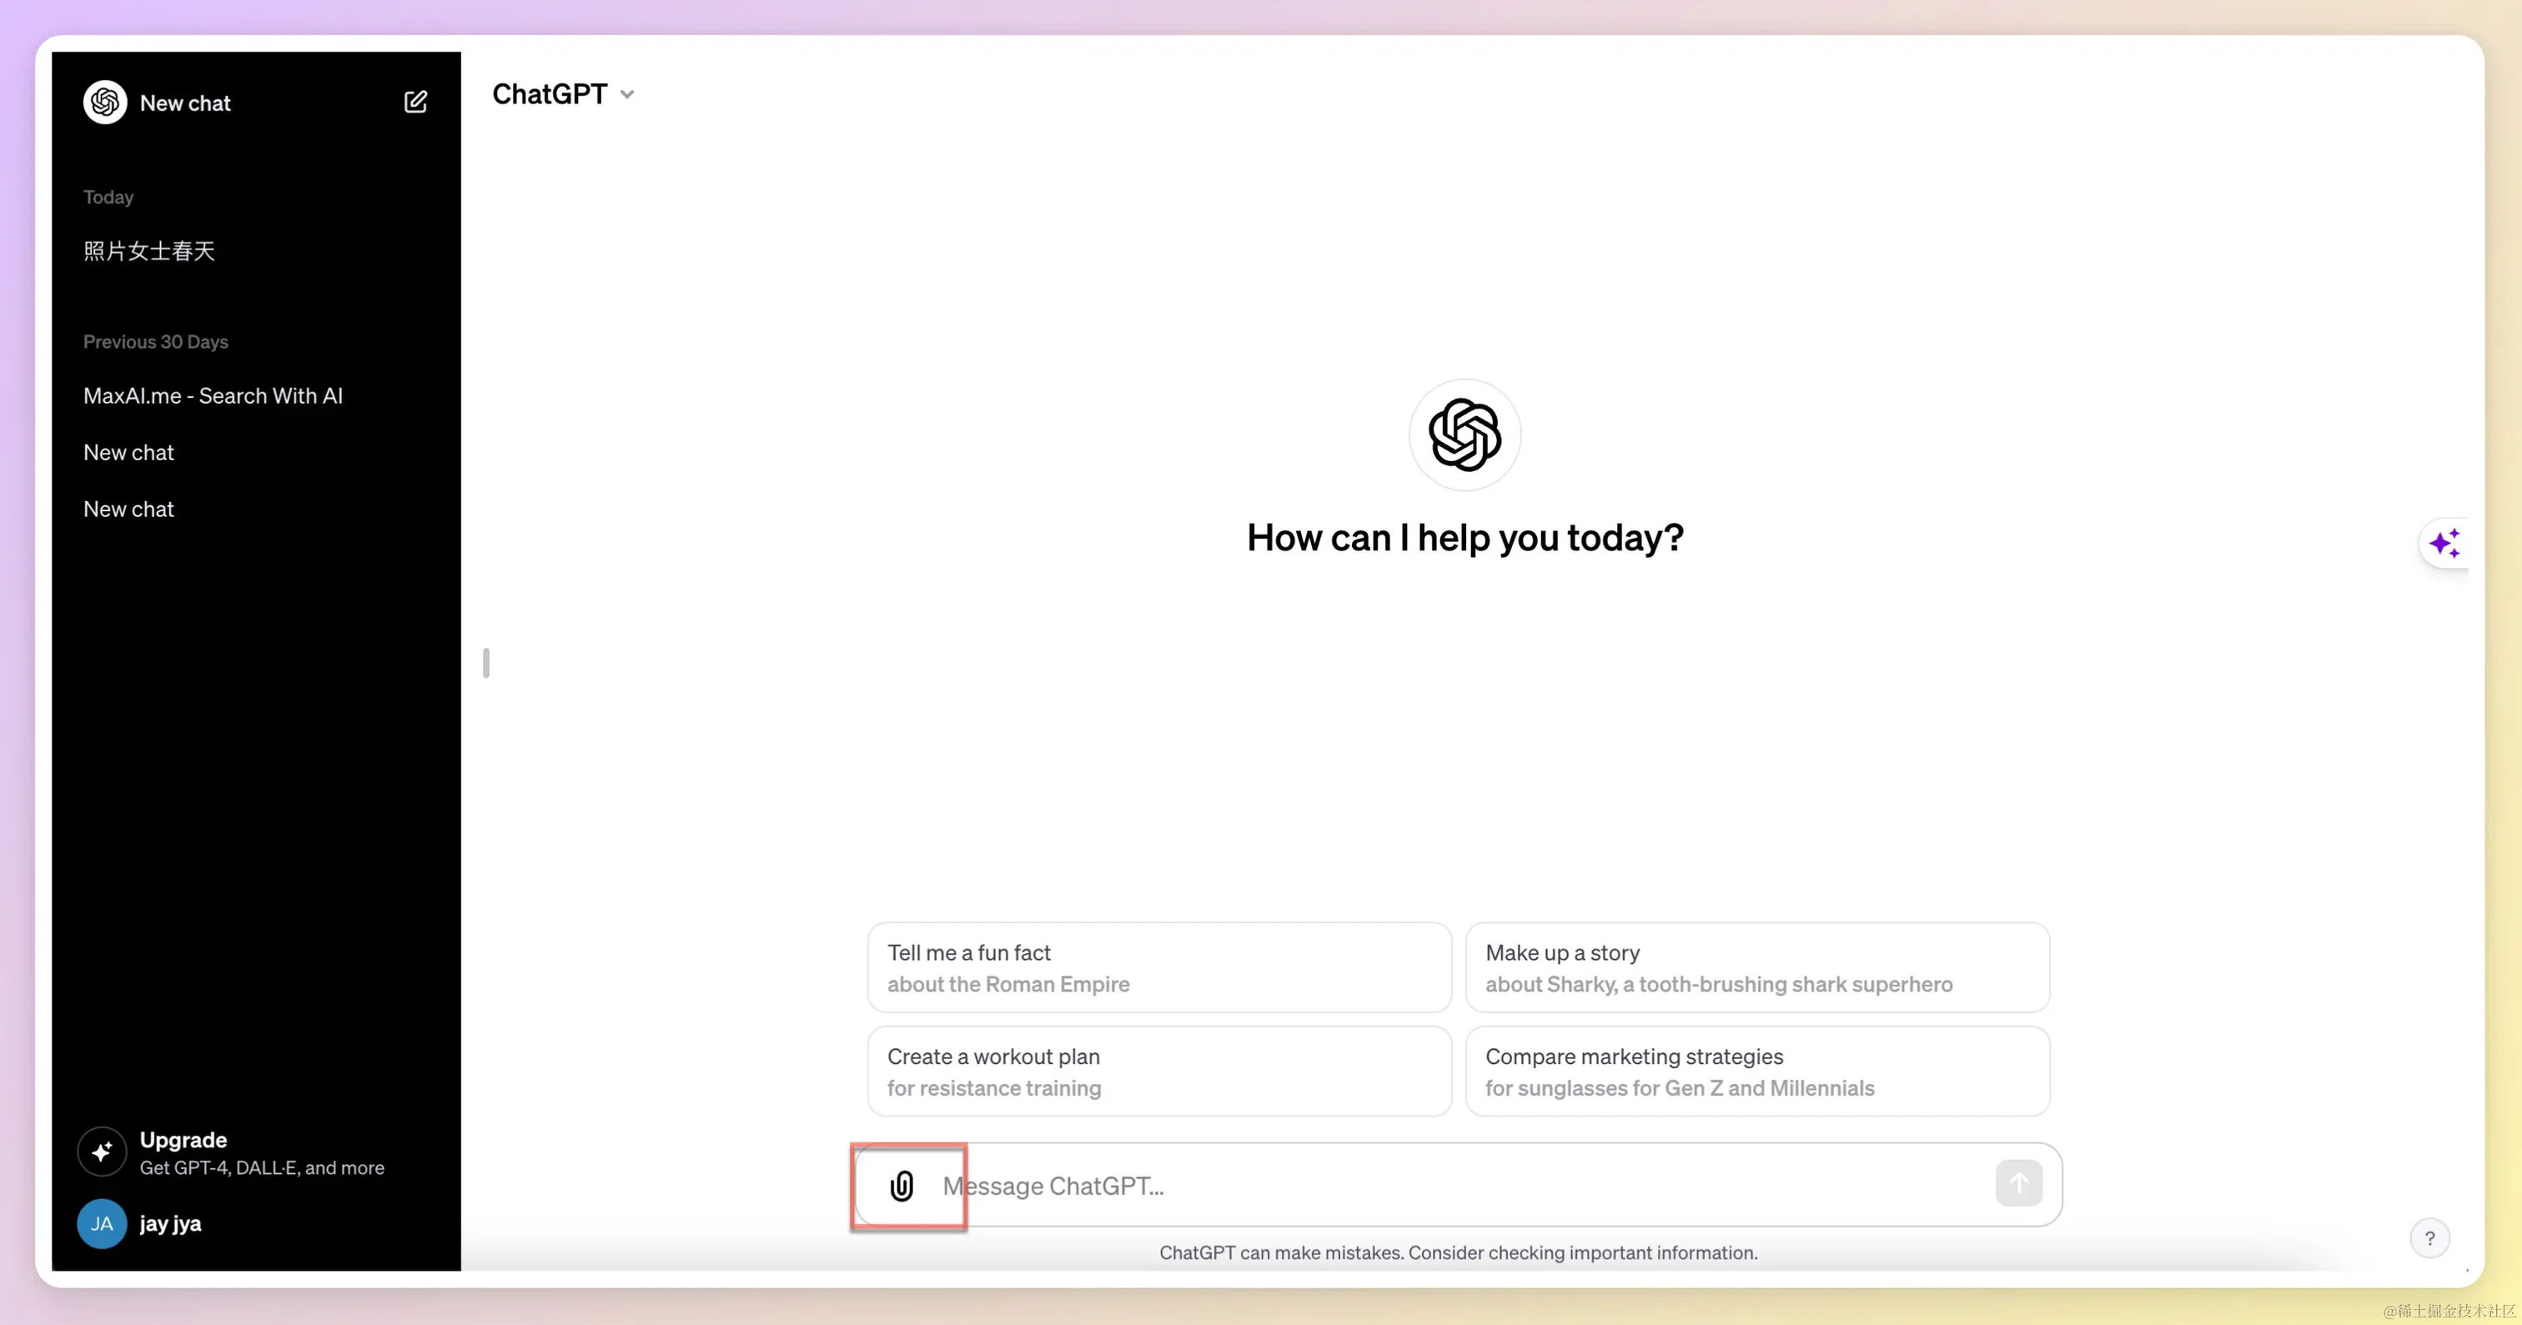Viewport: 2522px width, 1325px height.
Task: Select the Tell me a fun fact suggestion
Action: (x=1159, y=968)
